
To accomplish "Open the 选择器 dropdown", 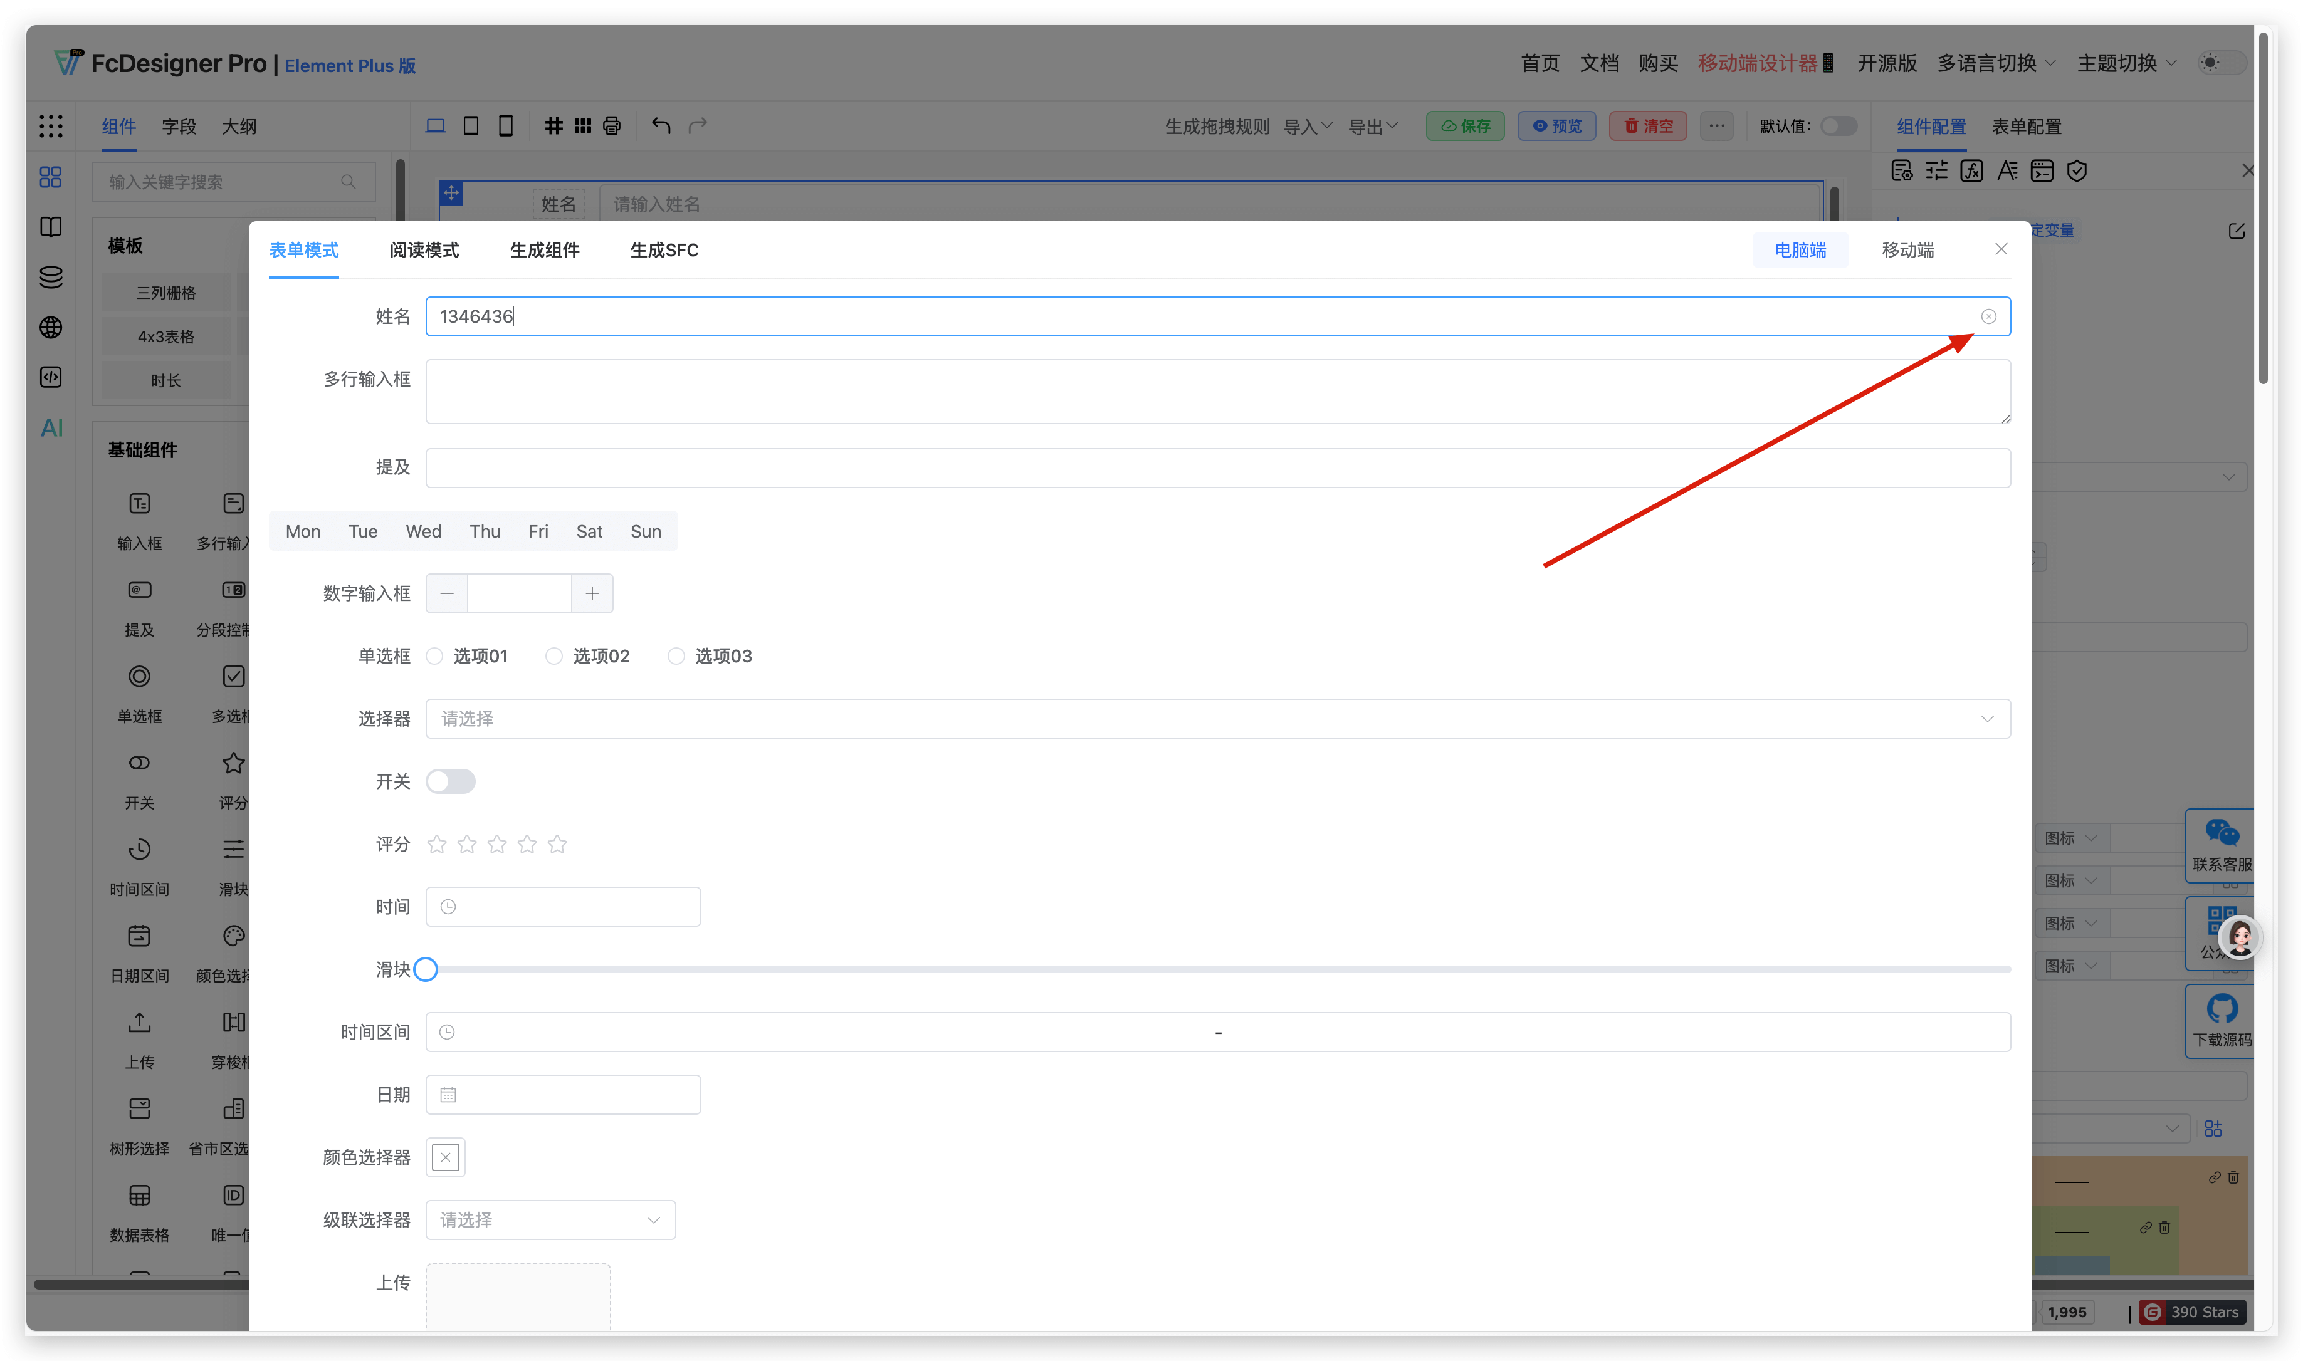I will (1217, 719).
